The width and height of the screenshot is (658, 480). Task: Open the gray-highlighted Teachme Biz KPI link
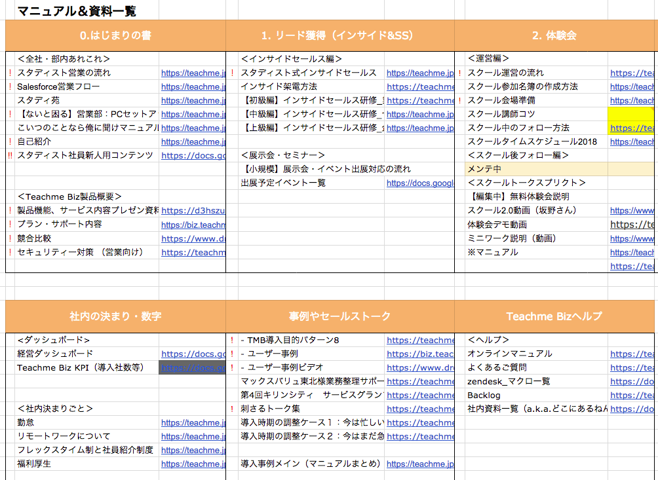pos(193,367)
